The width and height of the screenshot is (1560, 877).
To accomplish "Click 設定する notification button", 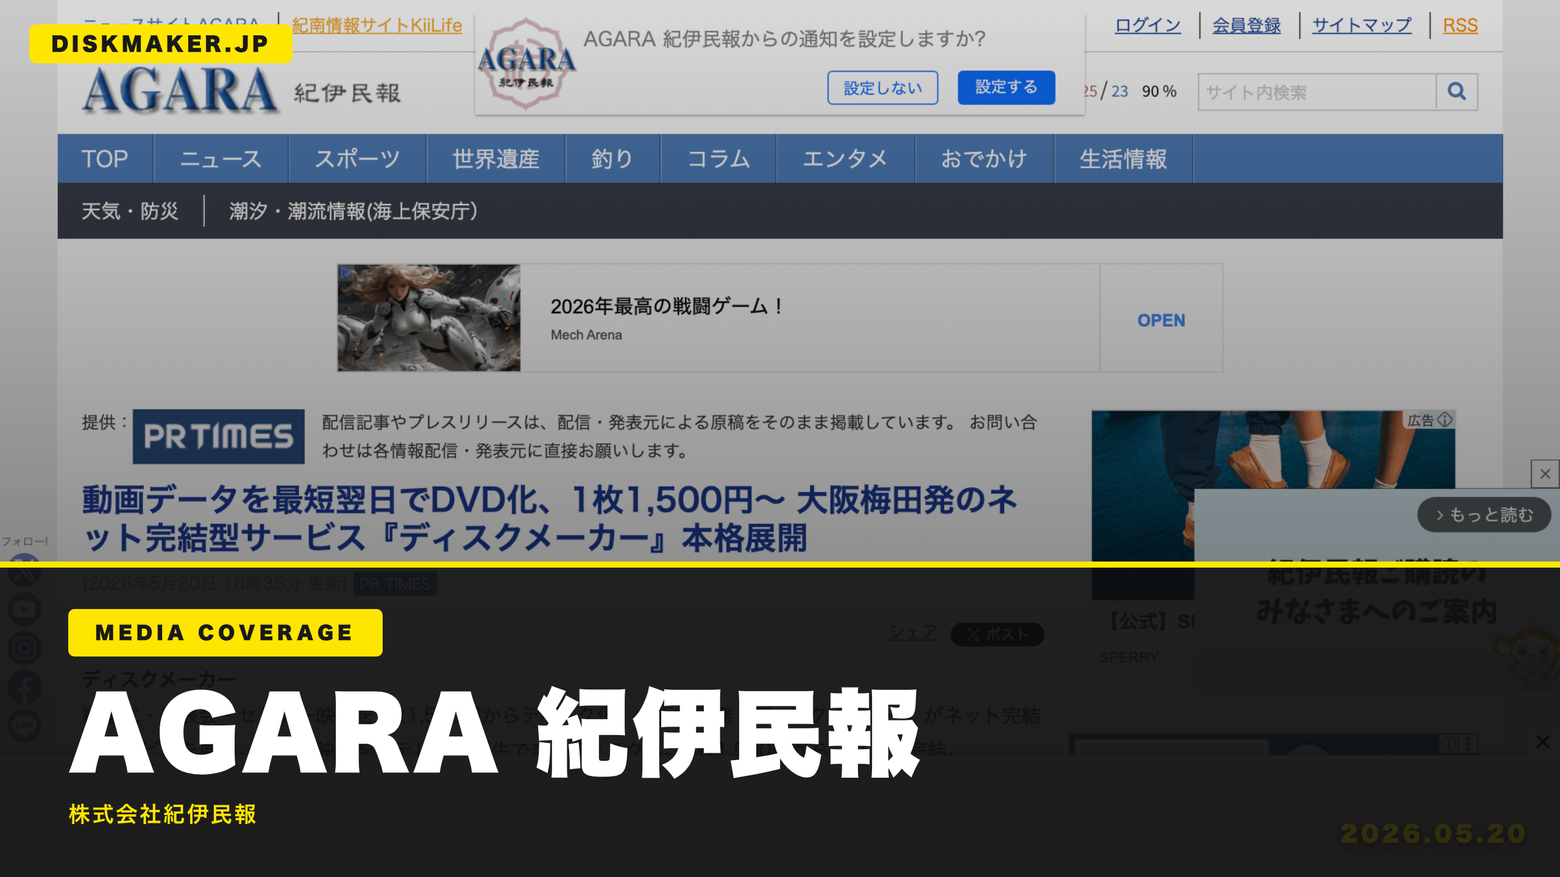I will [x=1006, y=88].
